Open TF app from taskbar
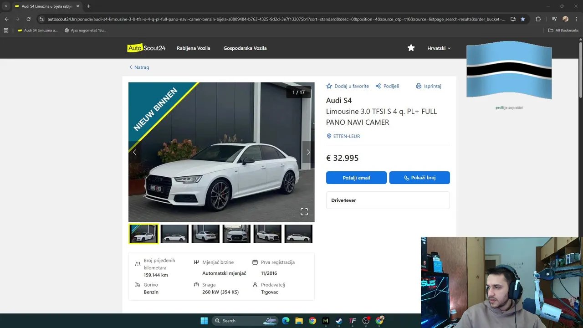The height and width of the screenshot is (328, 583). click(352, 321)
